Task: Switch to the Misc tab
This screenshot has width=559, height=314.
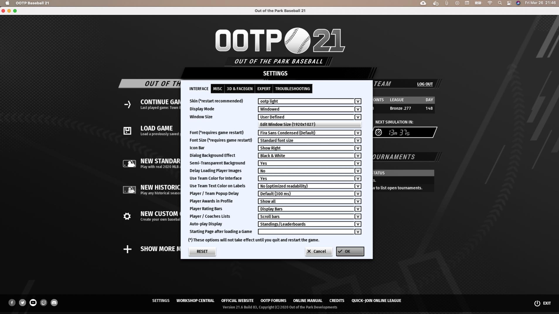Action: click(218, 89)
